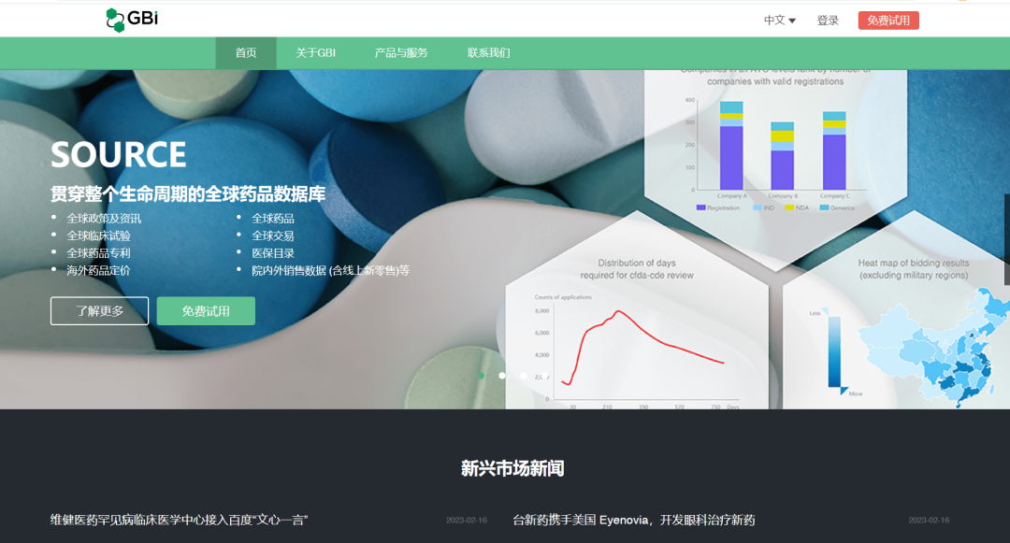Click the red 免费试用 button in header

pyautogui.click(x=888, y=21)
